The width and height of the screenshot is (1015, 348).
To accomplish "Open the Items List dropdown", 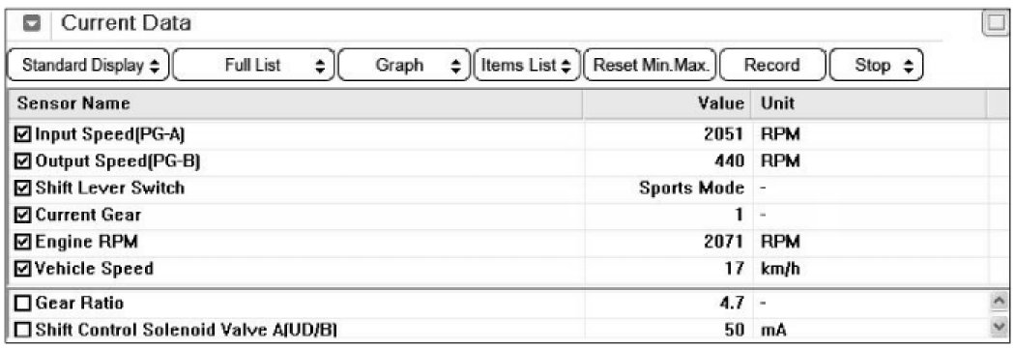I will click(527, 66).
